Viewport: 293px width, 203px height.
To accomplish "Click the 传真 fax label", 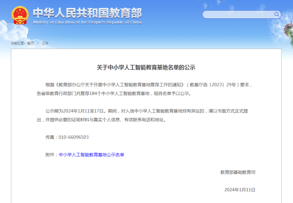I will 51,137.
